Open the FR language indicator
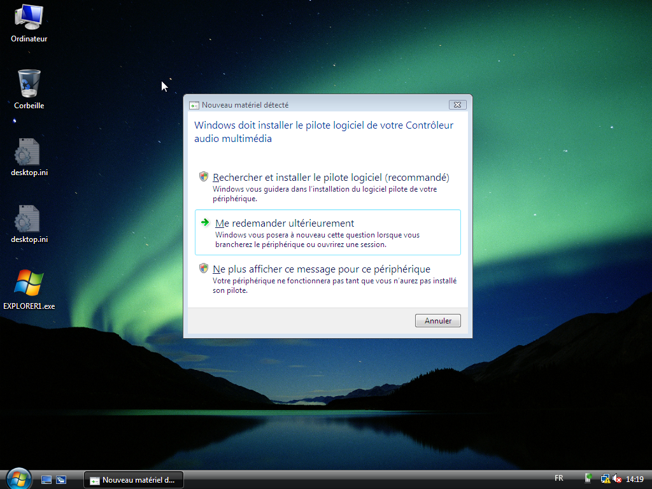Viewport: 652px width, 489px height. [559, 478]
